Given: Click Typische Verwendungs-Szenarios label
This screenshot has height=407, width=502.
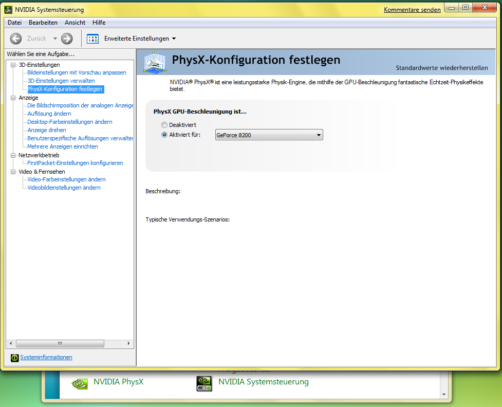Looking at the screenshot, I should click(188, 219).
